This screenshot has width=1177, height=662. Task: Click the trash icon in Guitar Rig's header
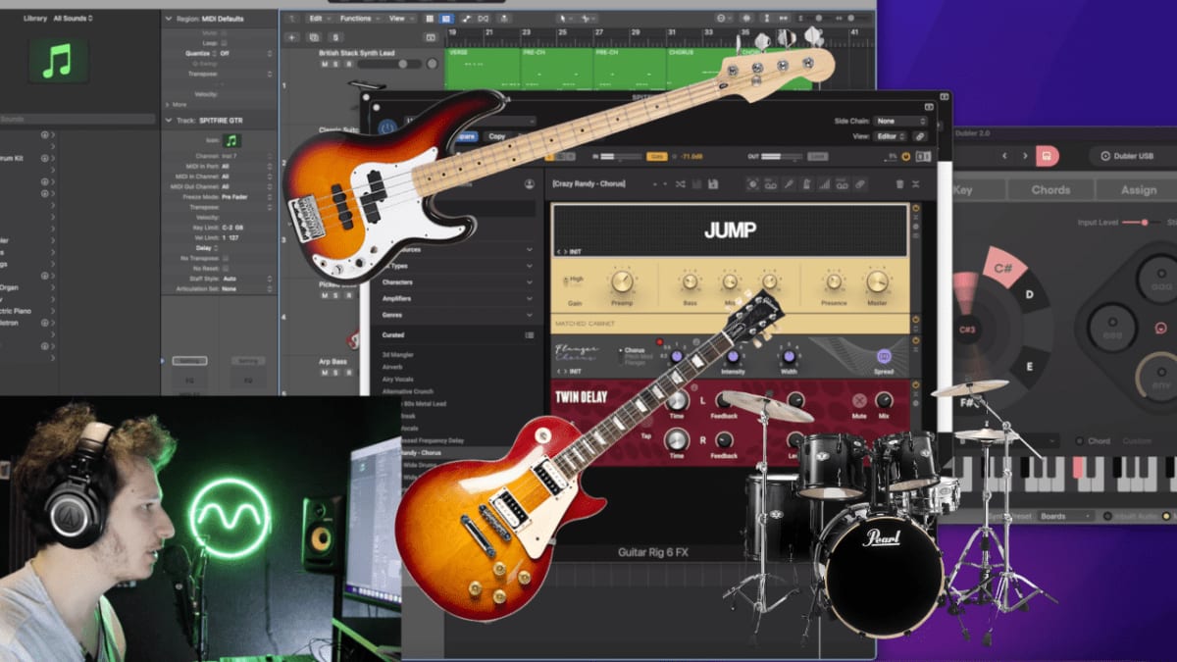pyautogui.click(x=900, y=183)
